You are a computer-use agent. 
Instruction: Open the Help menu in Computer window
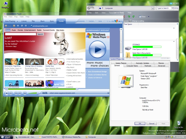click(129, 13)
